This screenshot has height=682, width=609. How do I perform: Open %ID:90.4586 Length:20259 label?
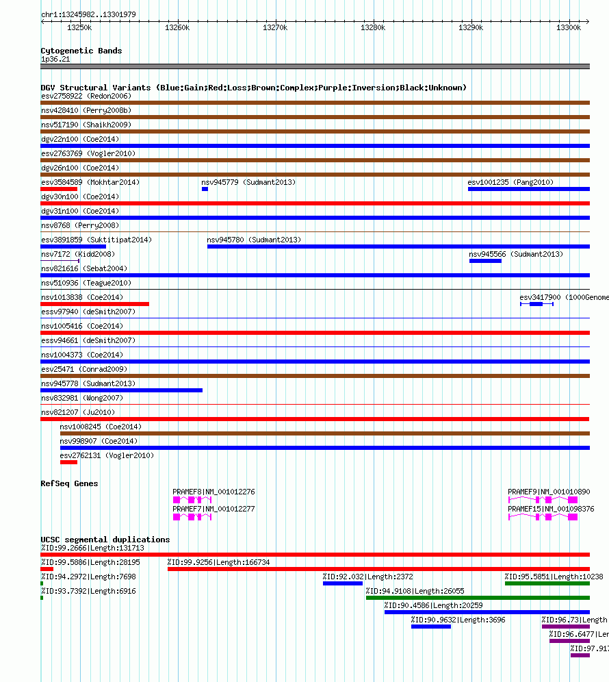tap(433, 605)
